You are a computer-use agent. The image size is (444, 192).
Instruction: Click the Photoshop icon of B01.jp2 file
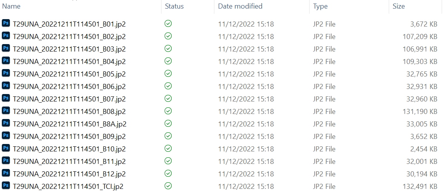coord(5,23)
